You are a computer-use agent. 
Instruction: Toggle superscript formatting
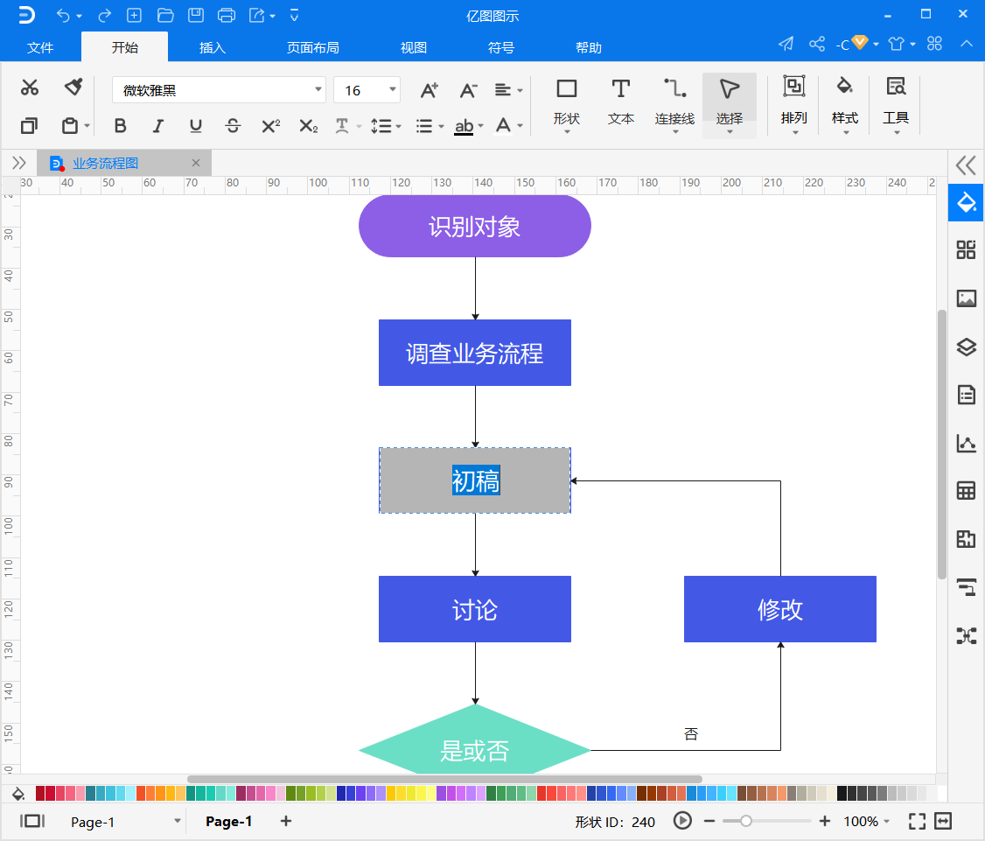point(271,126)
